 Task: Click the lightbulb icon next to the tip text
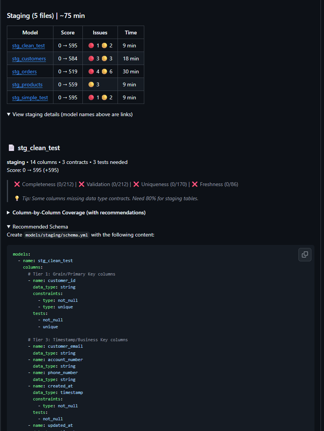tap(16, 198)
